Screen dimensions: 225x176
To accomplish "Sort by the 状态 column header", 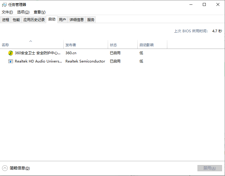I will pos(123,44).
